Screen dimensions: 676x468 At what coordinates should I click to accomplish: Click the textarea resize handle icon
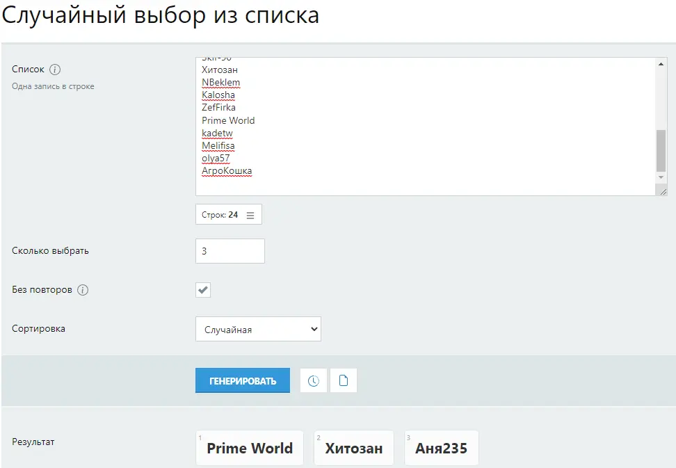pyautogui.click(x=663, y=192)
